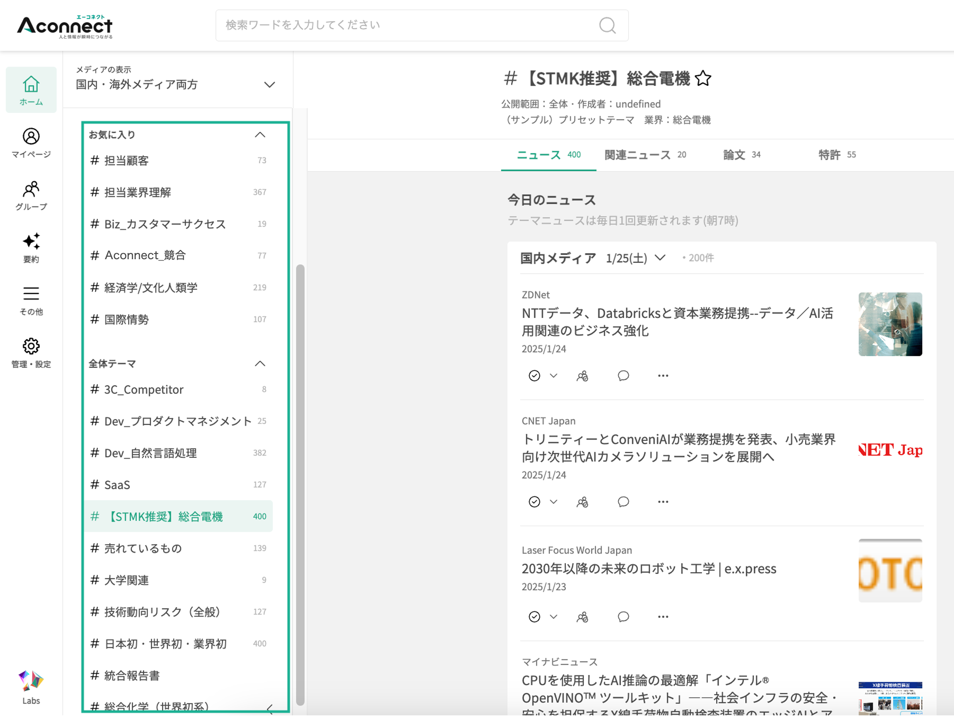Click the search magnifier icon

(x=607, y=25)
